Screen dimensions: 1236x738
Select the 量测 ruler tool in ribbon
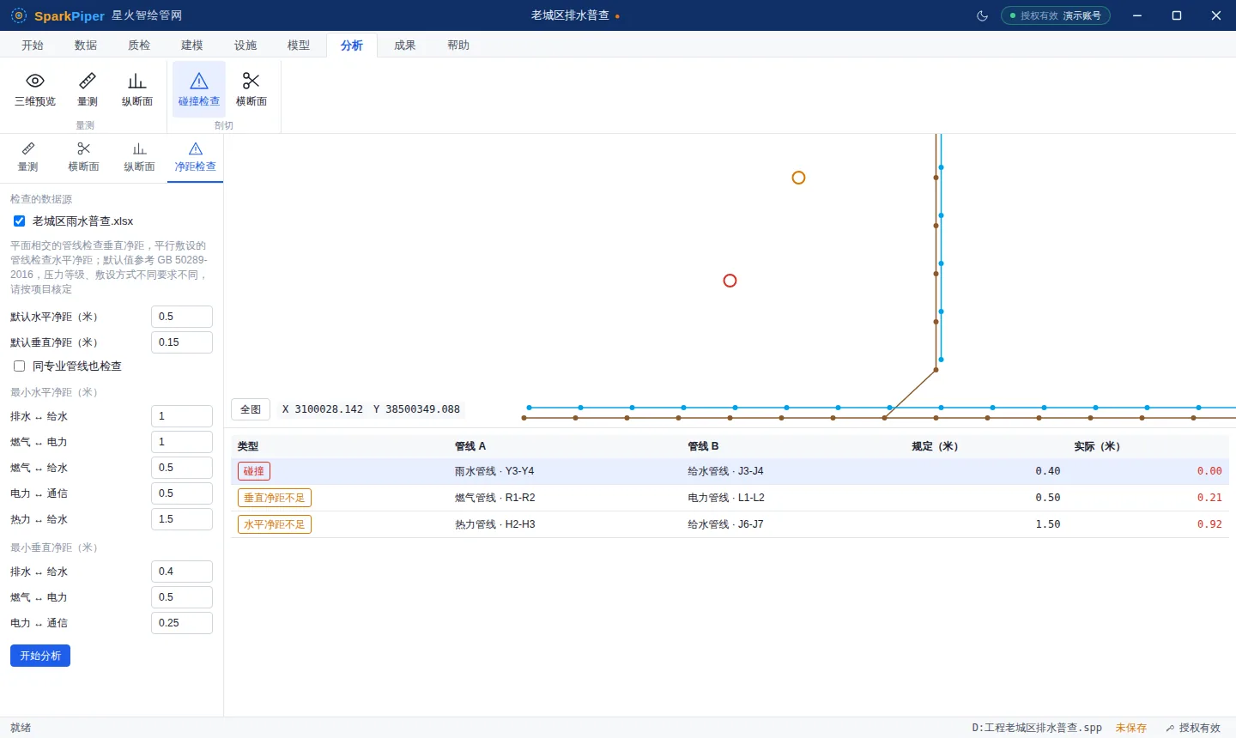(88, 89)
